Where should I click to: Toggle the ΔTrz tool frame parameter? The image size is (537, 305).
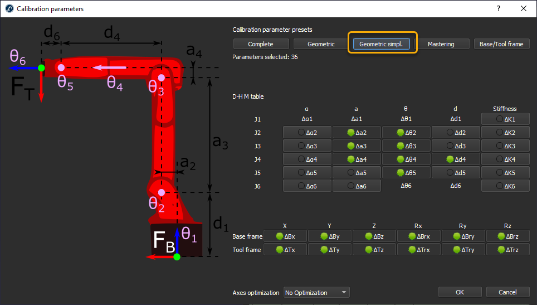pos(507,250)
